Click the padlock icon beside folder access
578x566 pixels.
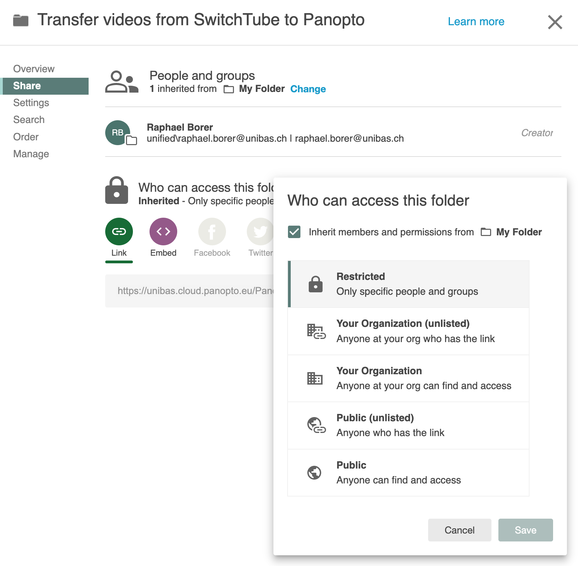117,191
